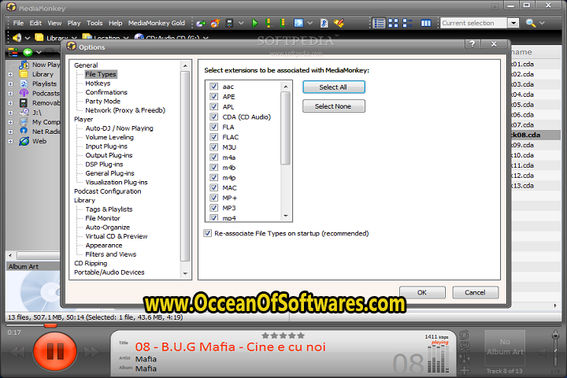Screen dimensions: 567x378
Task: Click the Web globe icon in tree
Action: pos(24,141)
